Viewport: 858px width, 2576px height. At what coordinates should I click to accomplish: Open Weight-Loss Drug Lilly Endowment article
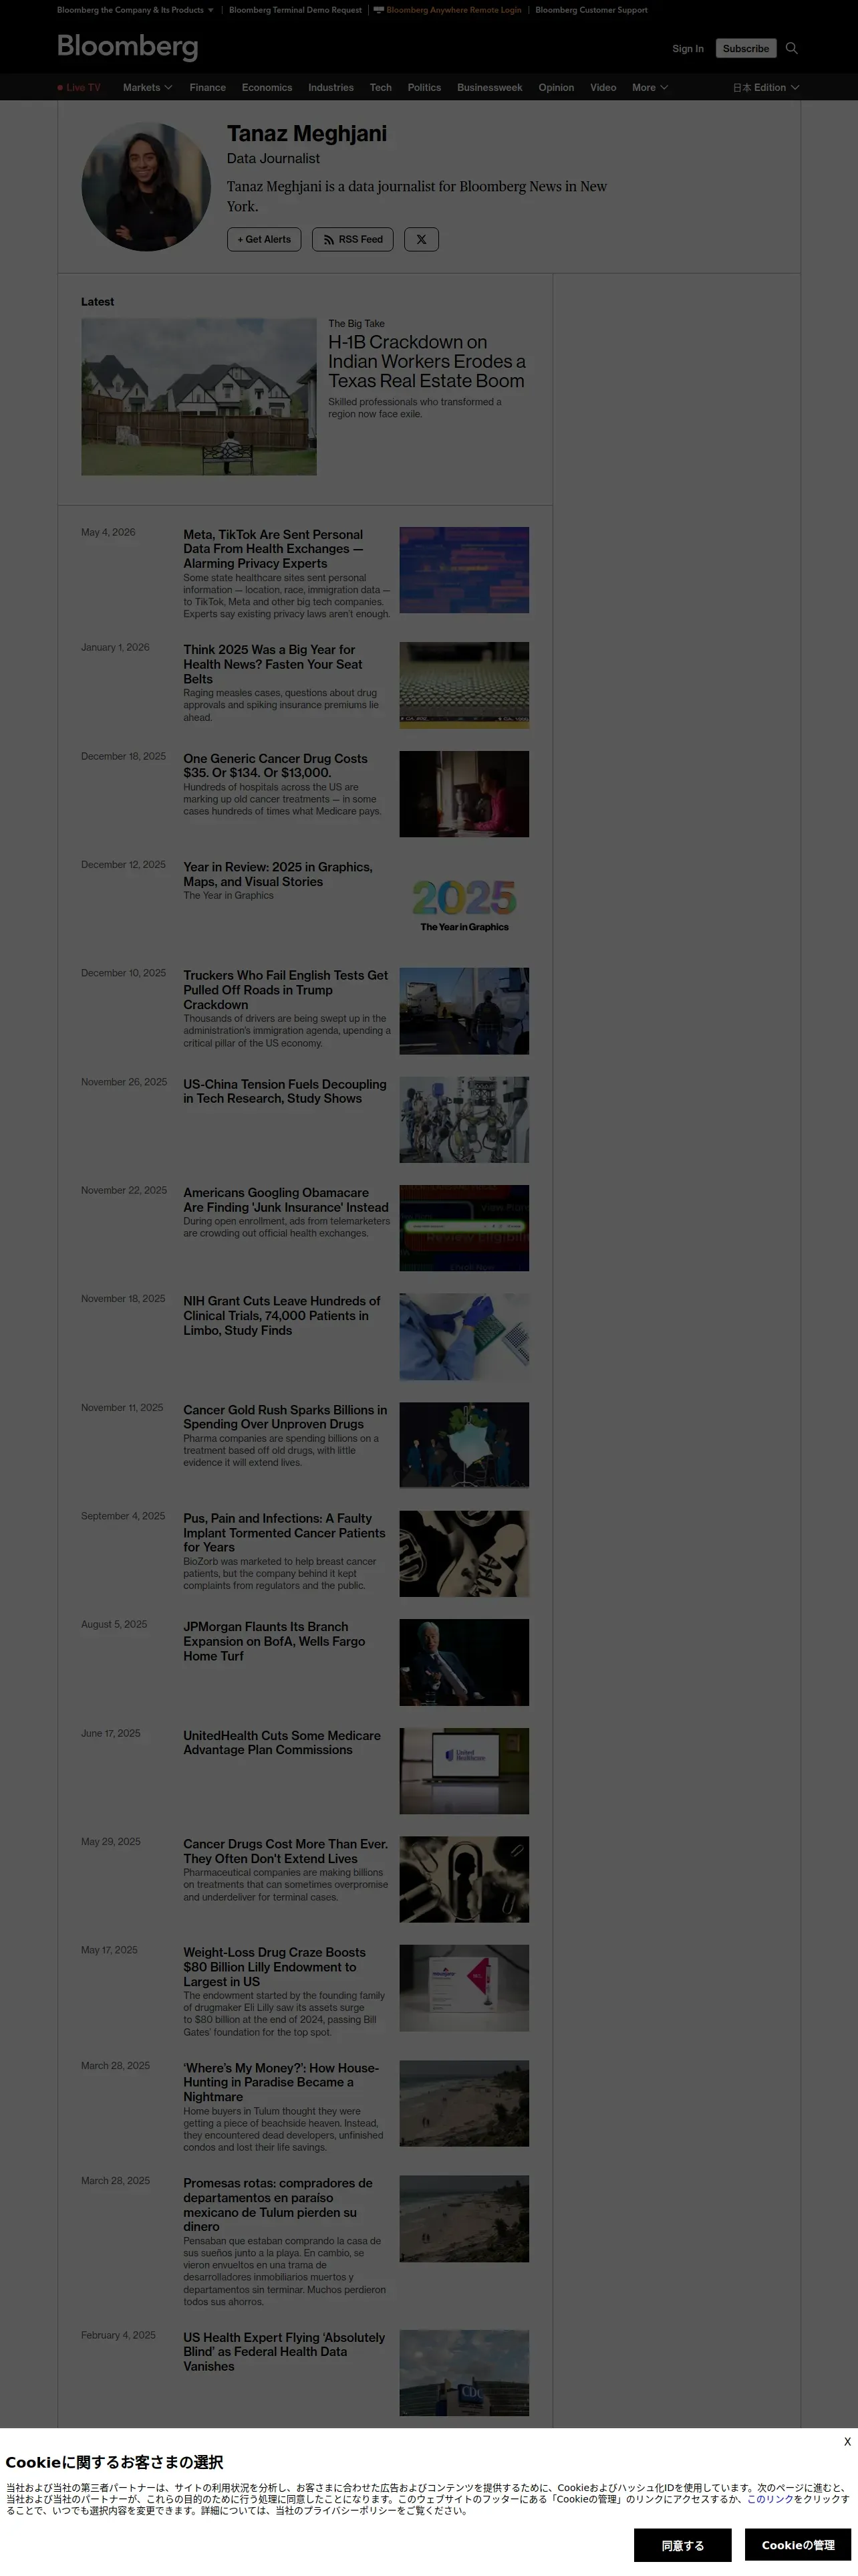275,1967
